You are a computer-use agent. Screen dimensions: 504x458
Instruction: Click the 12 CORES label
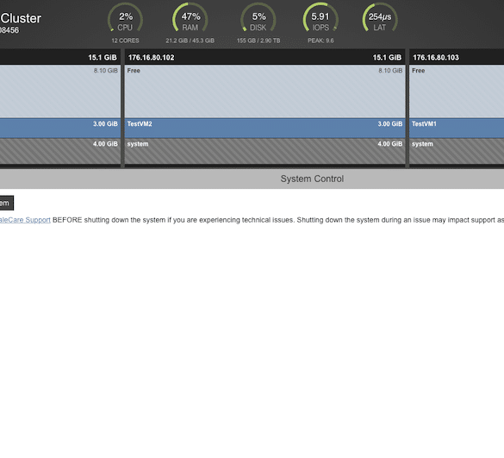pos(126,41)
